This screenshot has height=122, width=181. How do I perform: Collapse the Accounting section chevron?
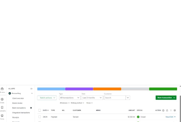(x=32, y=93)
